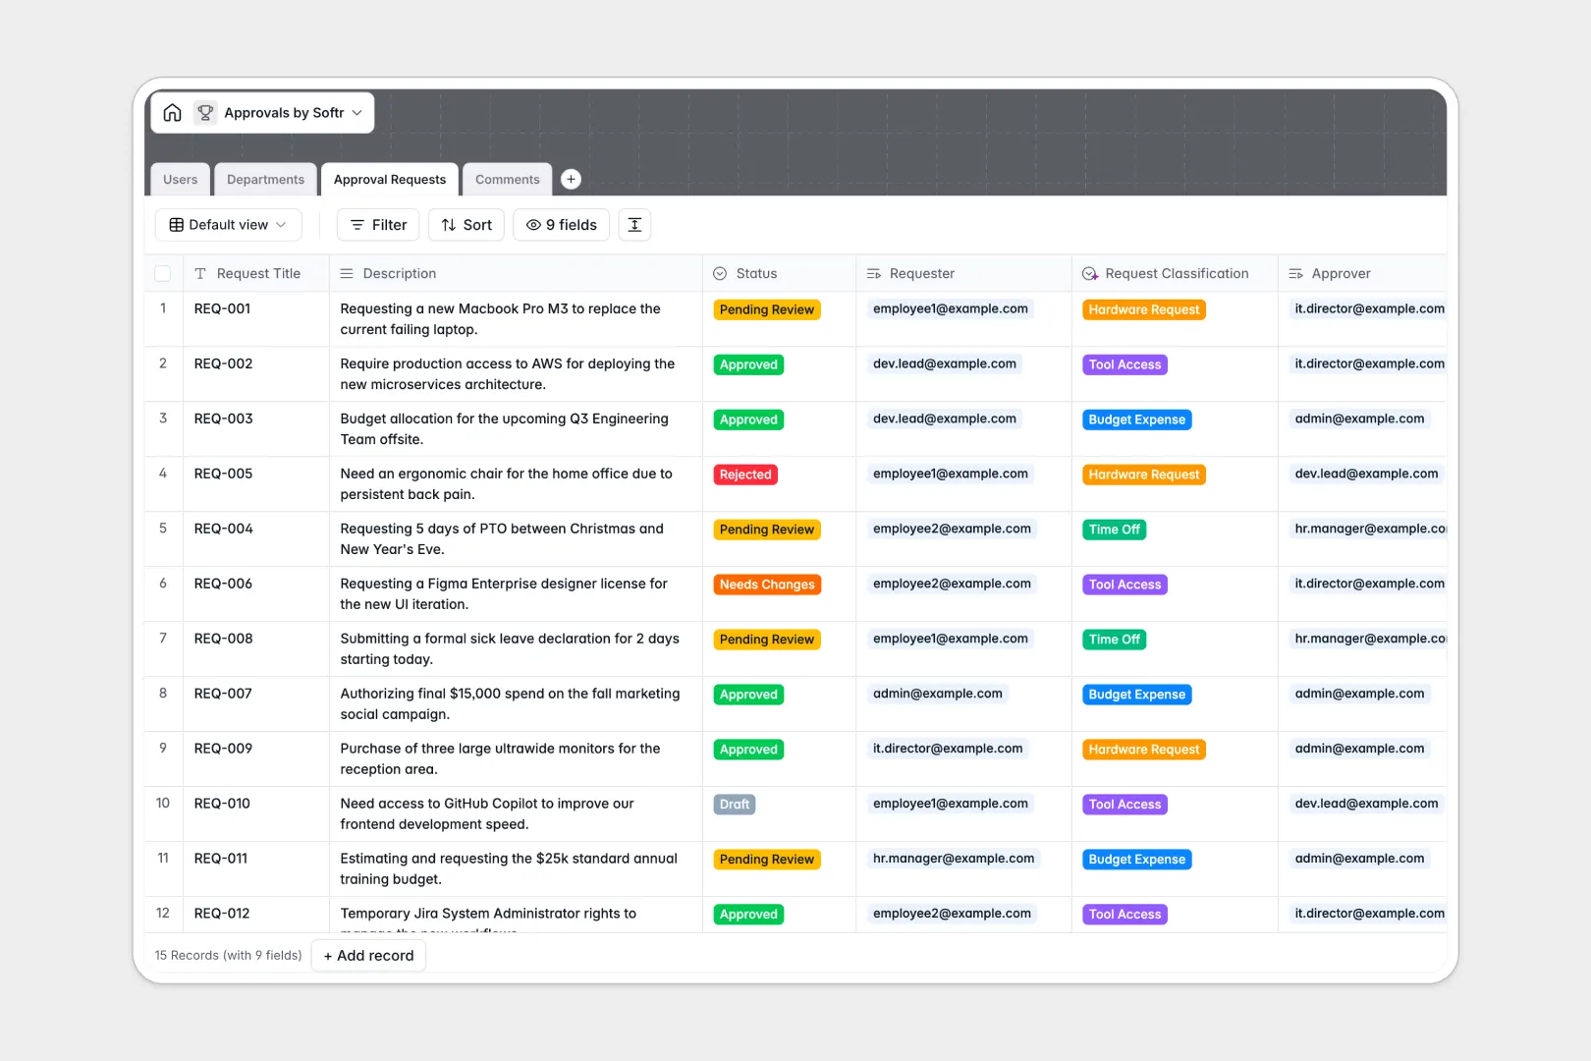Click the row height adjustment icon

coord(634,224)
